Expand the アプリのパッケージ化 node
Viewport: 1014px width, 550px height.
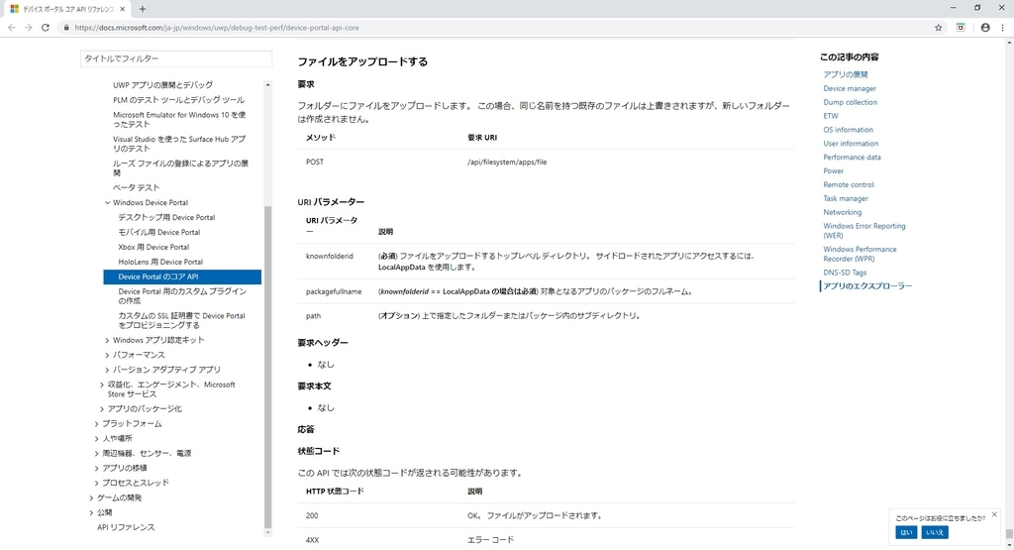click(102, 409)
